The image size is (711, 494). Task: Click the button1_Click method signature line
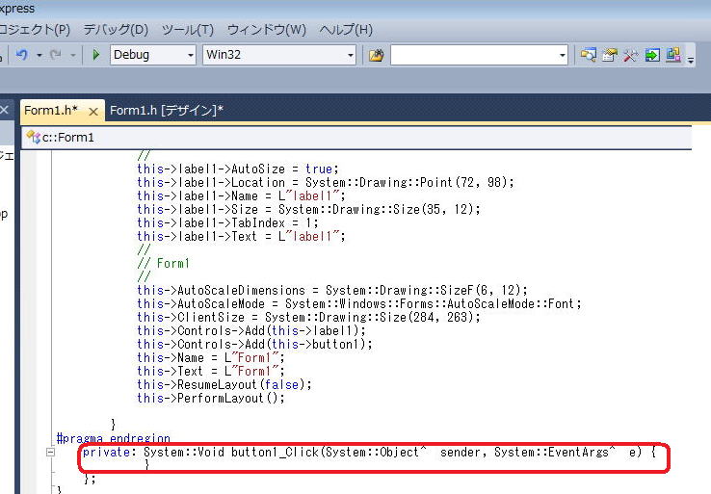pos(369,452)
